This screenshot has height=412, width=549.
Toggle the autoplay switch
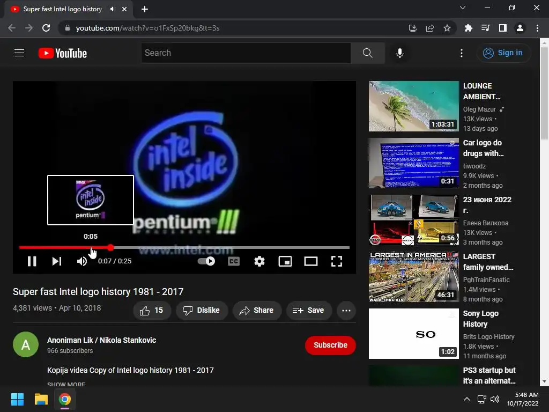pyautogui.click(x=206, y=261)
